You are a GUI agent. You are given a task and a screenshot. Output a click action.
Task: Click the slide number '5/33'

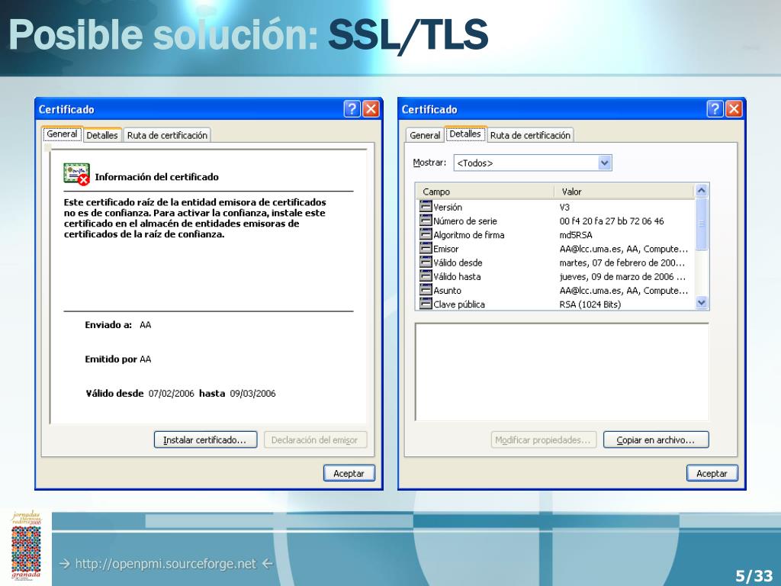point(754,575)
